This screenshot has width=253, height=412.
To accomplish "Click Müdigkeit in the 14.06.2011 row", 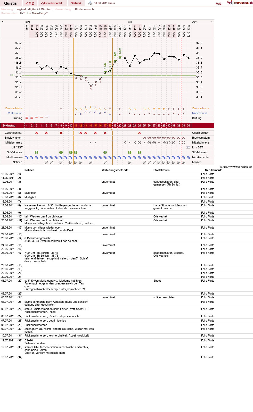I will point(30,193).
